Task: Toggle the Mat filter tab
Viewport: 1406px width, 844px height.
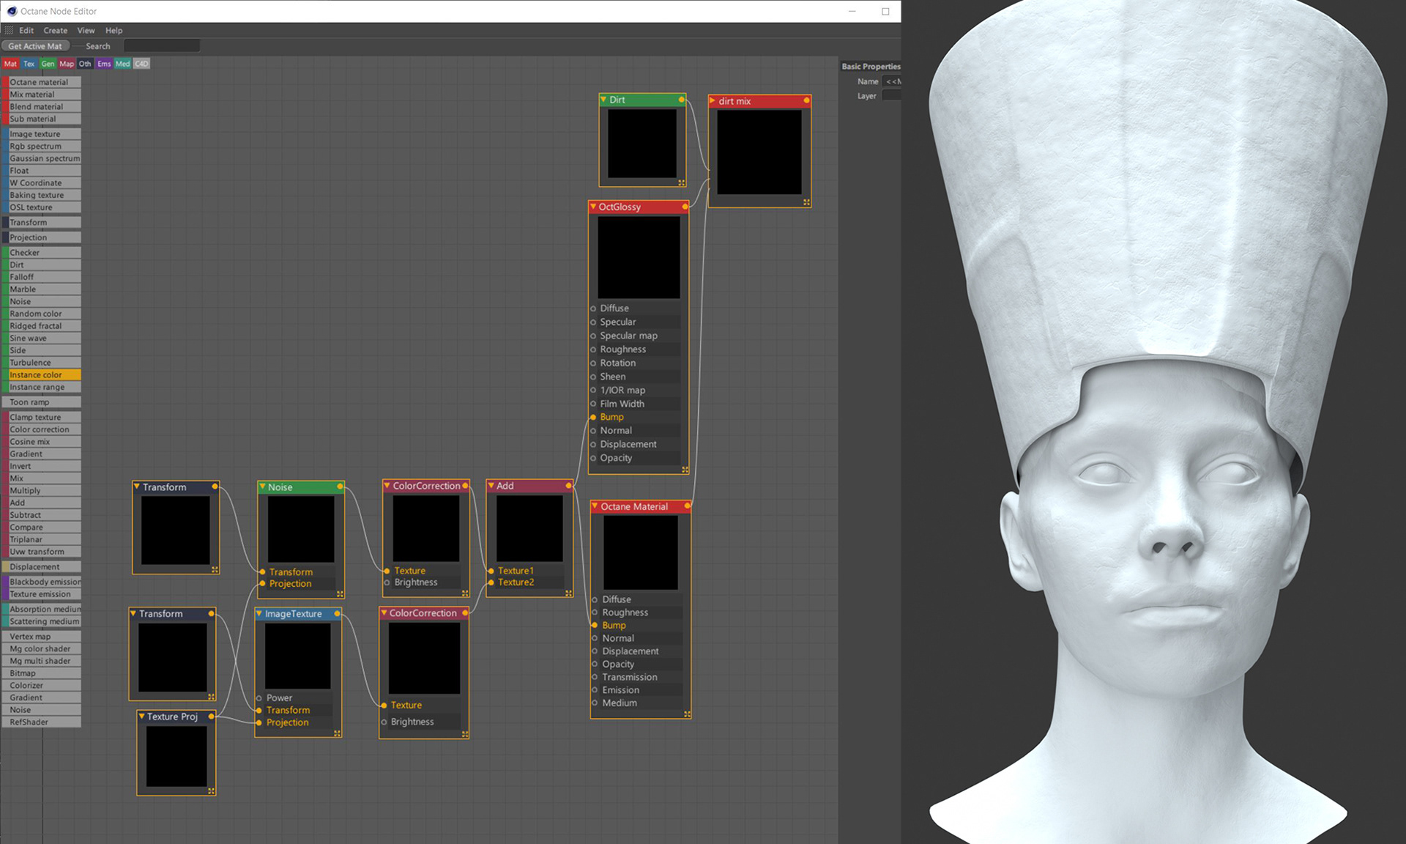Action: tap(10, 64)
